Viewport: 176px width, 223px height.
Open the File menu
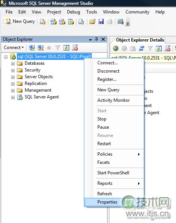[9, 12]
